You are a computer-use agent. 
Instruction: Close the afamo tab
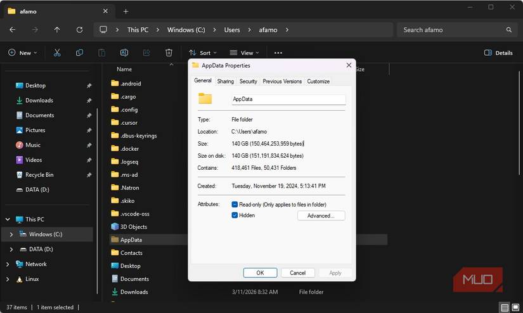105,11
